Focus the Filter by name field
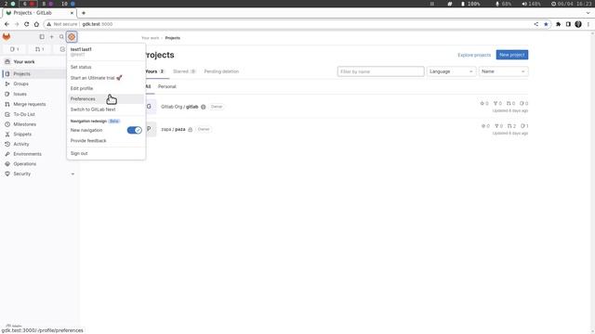Image resolution: width=595 pixels, height=334 pixels. [380, 71]
